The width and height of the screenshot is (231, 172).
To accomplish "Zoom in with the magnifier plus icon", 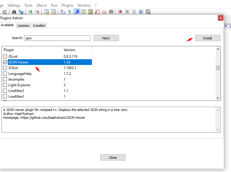I will pos(30,12).
